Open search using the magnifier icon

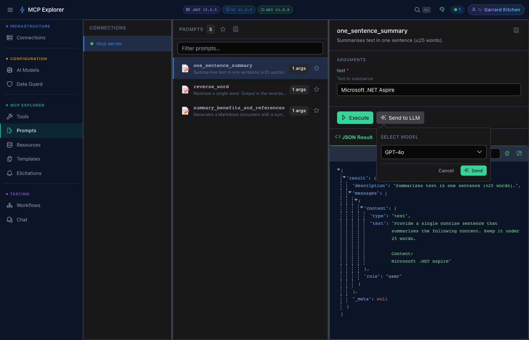[x=417, y=9]
